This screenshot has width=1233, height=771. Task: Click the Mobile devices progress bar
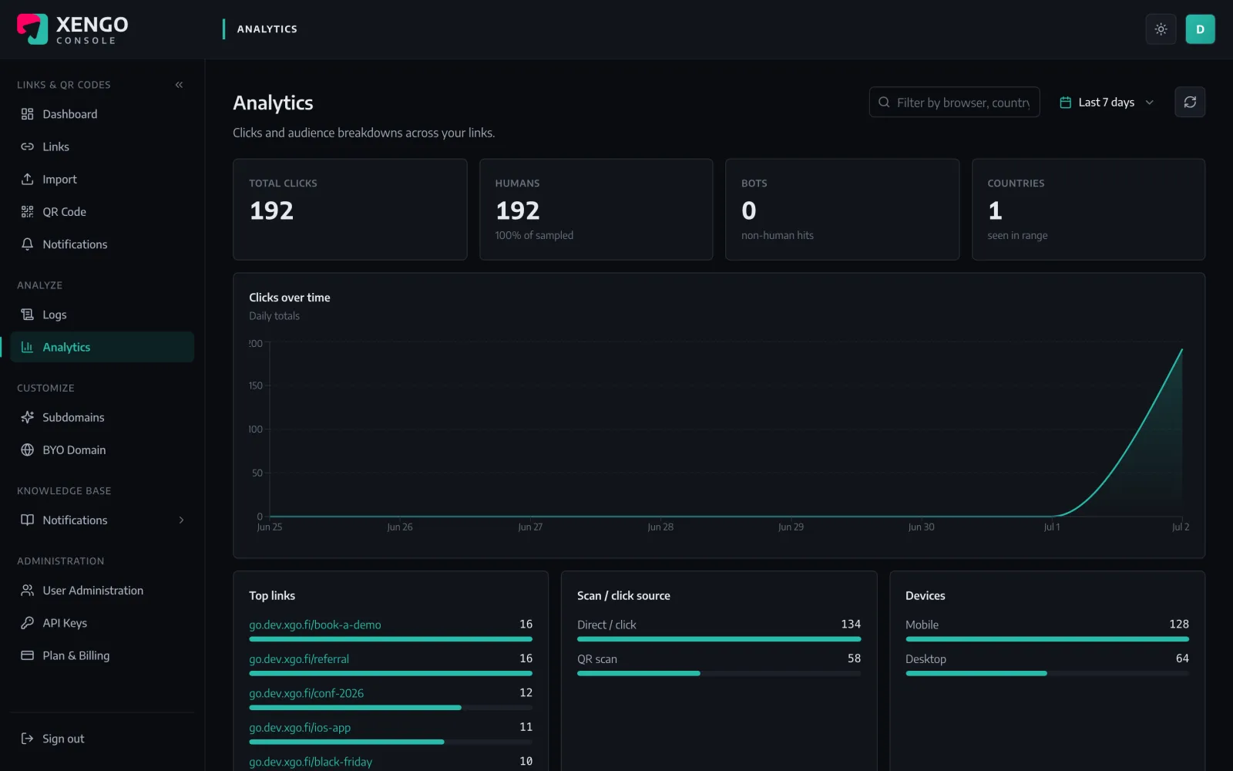(x=1047, y=639)
